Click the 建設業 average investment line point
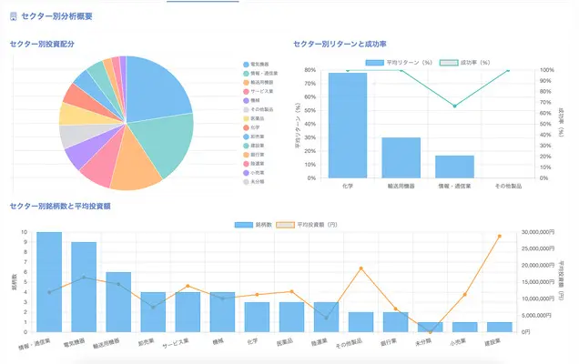This screenshot has height=364, width=579. tap(500, 236)
